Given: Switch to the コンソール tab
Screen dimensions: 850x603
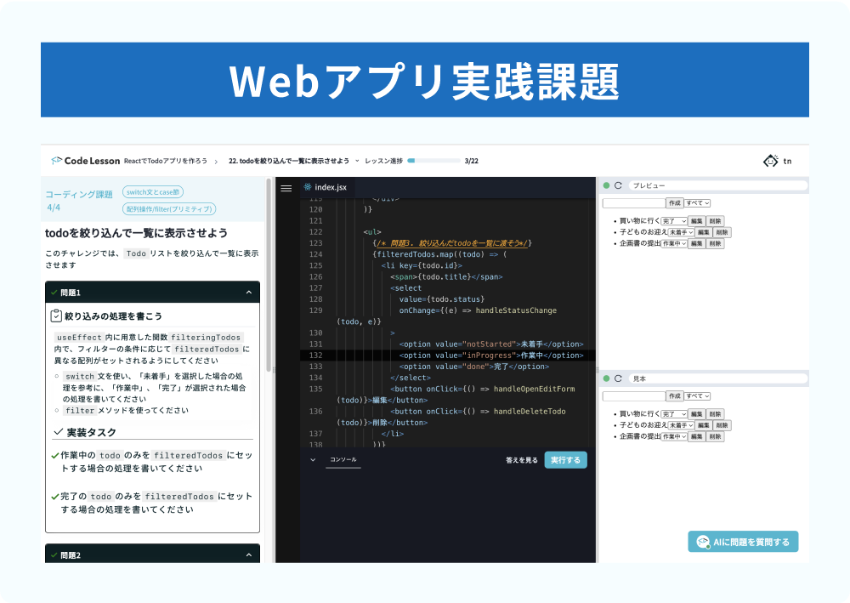Looking at the screenshot, I should point(343,459).
